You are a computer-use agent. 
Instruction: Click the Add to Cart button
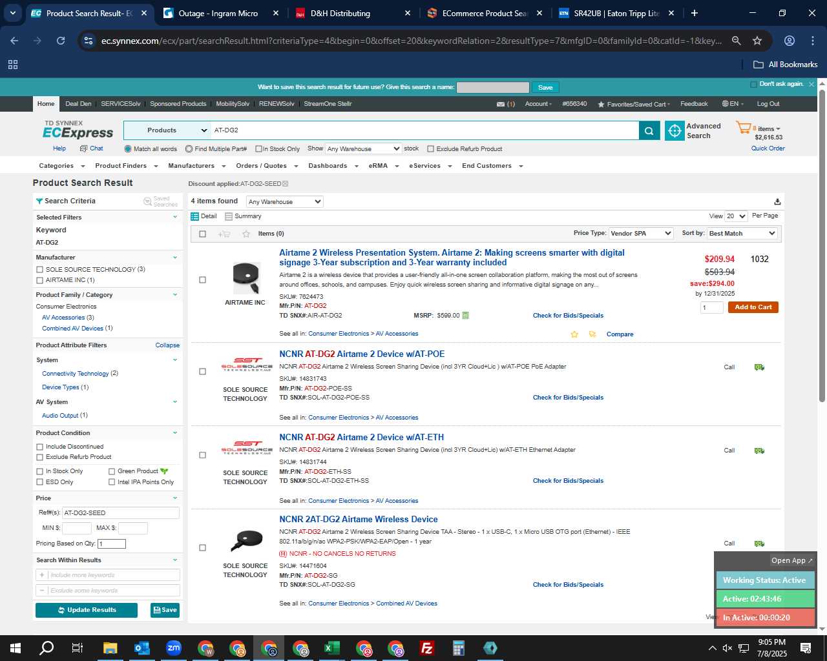tap(753, 307)
